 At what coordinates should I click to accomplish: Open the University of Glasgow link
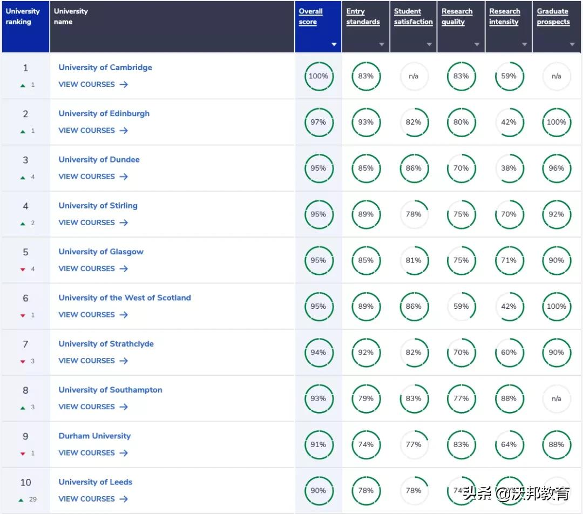click(101, 252)
